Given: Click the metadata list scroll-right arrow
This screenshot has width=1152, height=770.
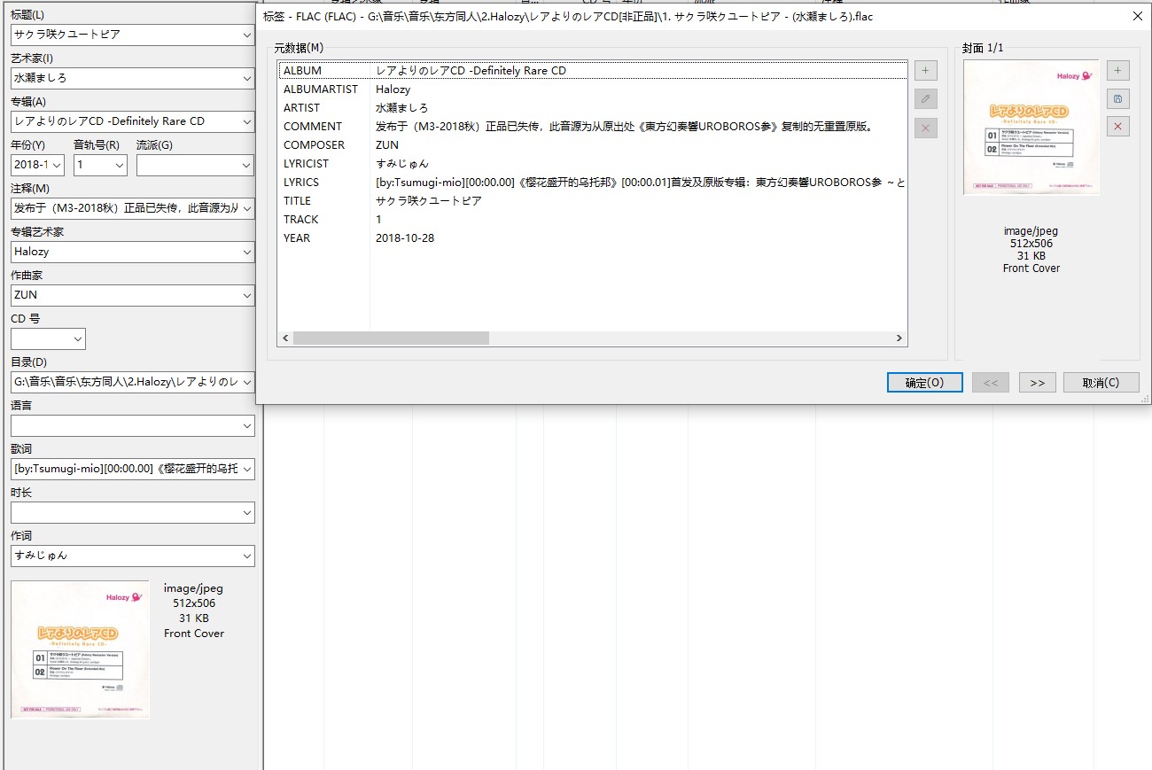Looking at the screenshot, I should pyautogui.click(x=899, y=338).
